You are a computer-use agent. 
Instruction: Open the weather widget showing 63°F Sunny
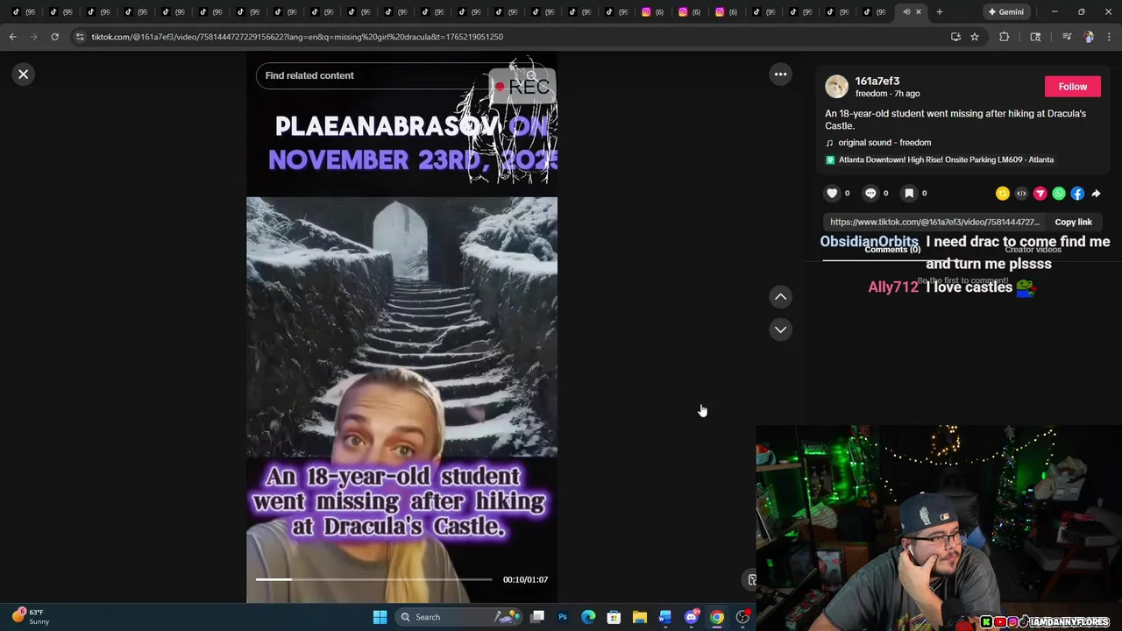(x=32, y=617)
